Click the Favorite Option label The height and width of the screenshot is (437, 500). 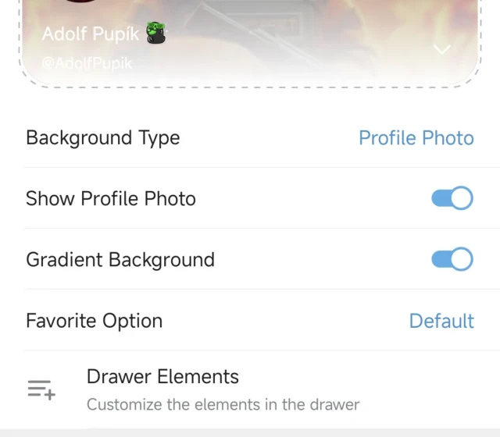point(95,321)
